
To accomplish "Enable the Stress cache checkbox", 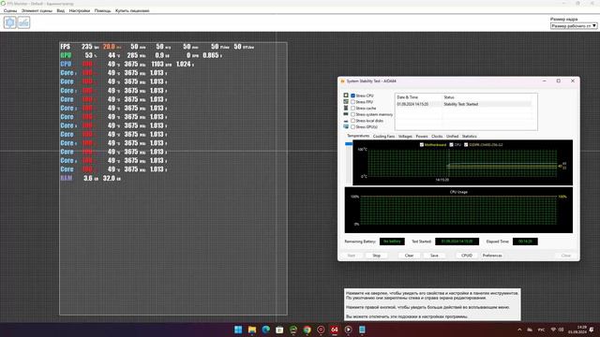I will (352, 109).
